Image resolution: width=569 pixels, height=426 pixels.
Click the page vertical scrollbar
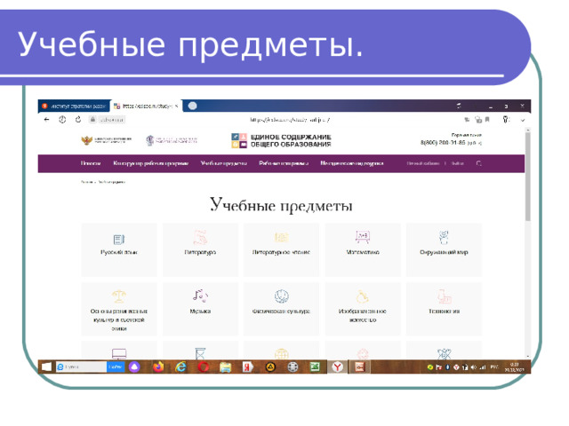pos(528,176)
